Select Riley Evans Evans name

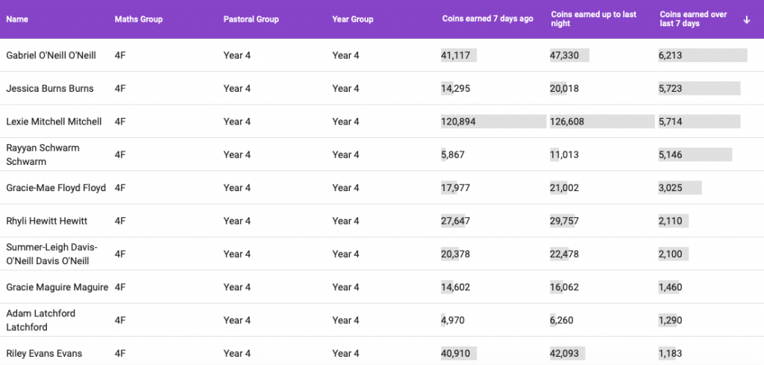[44, 353]
